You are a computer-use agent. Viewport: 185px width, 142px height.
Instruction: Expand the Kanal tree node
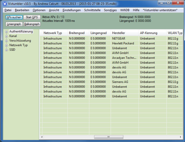pos(7,36)
